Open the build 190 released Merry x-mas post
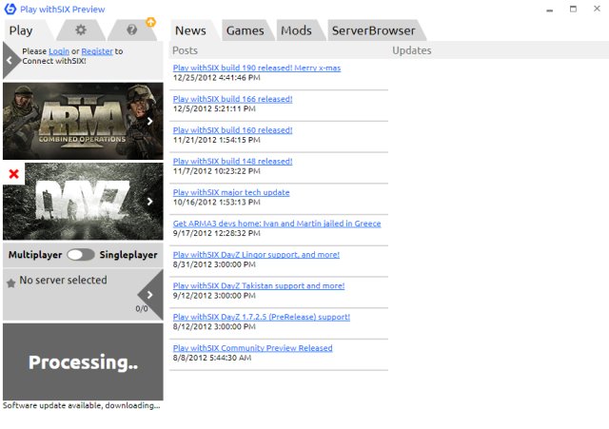The width and height of the screenshot is (609, 429). tap(257, 68)
